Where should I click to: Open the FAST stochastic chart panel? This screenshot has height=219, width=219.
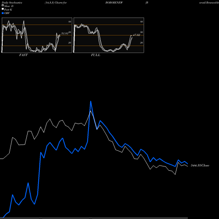coord(37,35)
